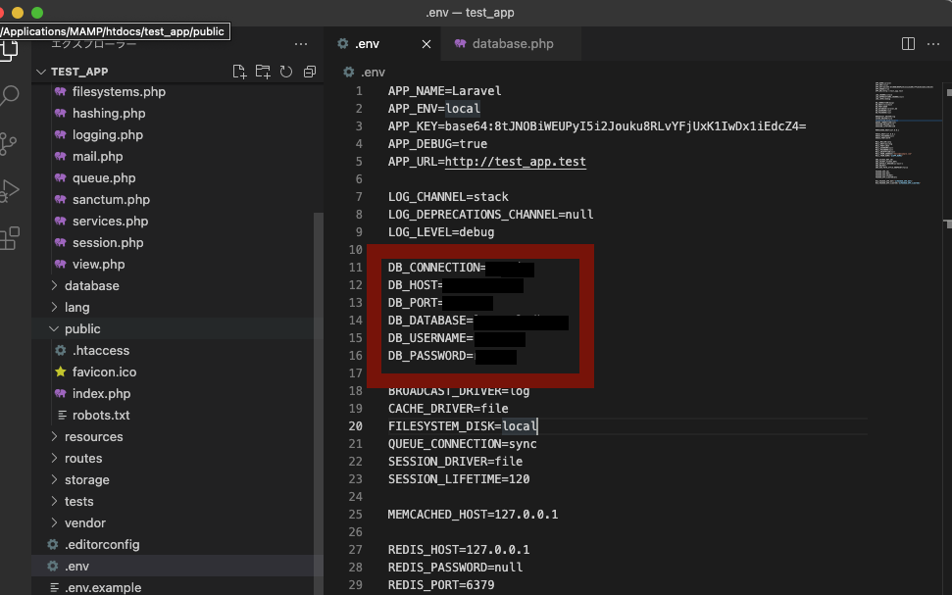Open editor more actions menu

click(933, 44)
